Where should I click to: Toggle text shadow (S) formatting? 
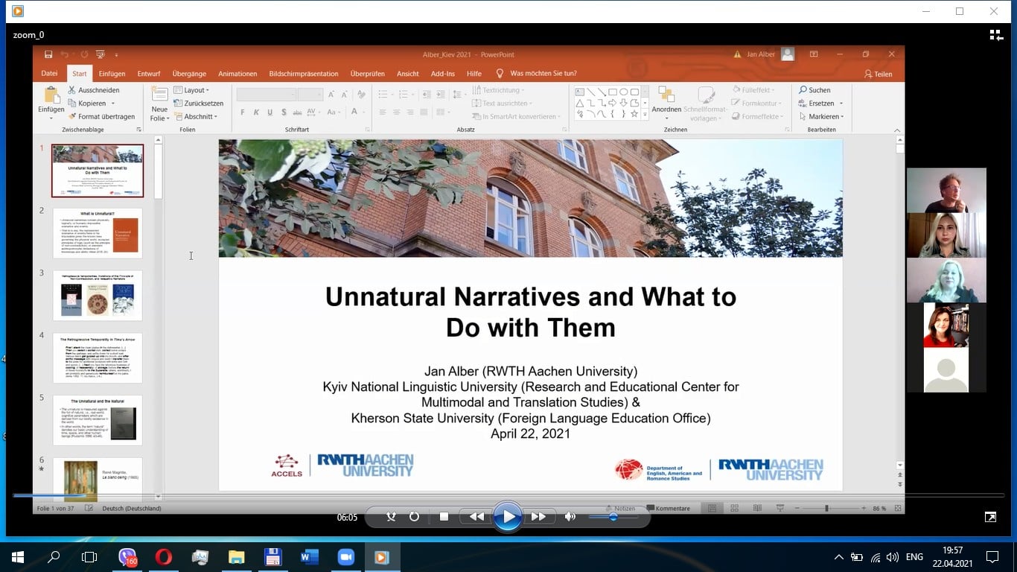coord(284,112)
